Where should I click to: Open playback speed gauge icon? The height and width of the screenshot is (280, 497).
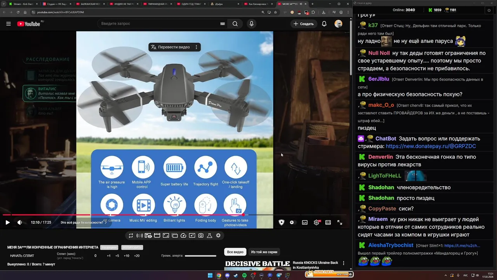click(x=183, y=235)
